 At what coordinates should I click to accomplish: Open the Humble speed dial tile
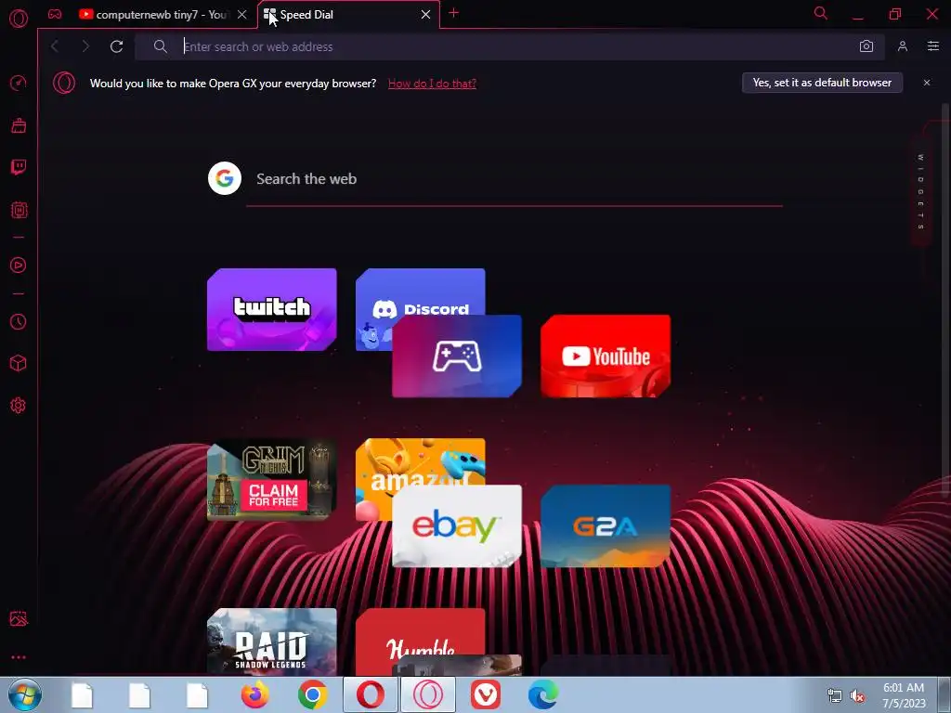pyautogui.click(x=421, y=631)
